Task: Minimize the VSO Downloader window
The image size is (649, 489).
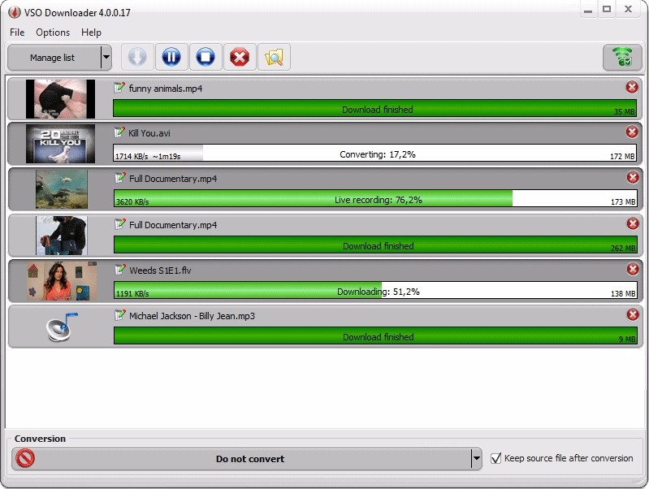Action: [588, 11]
